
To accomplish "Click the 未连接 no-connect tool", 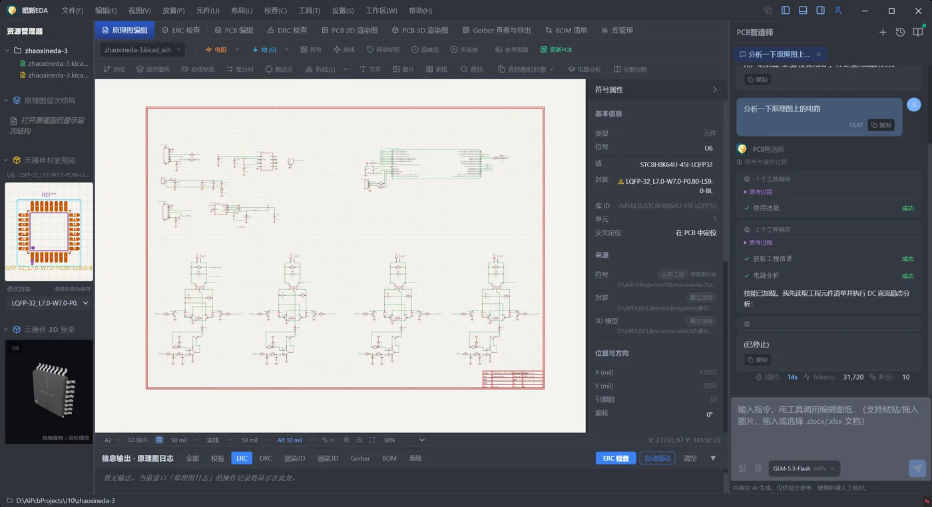I will 464,49.
